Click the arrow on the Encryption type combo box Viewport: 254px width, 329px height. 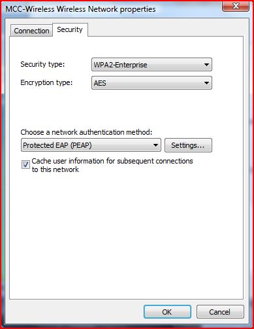click(206, 83)
